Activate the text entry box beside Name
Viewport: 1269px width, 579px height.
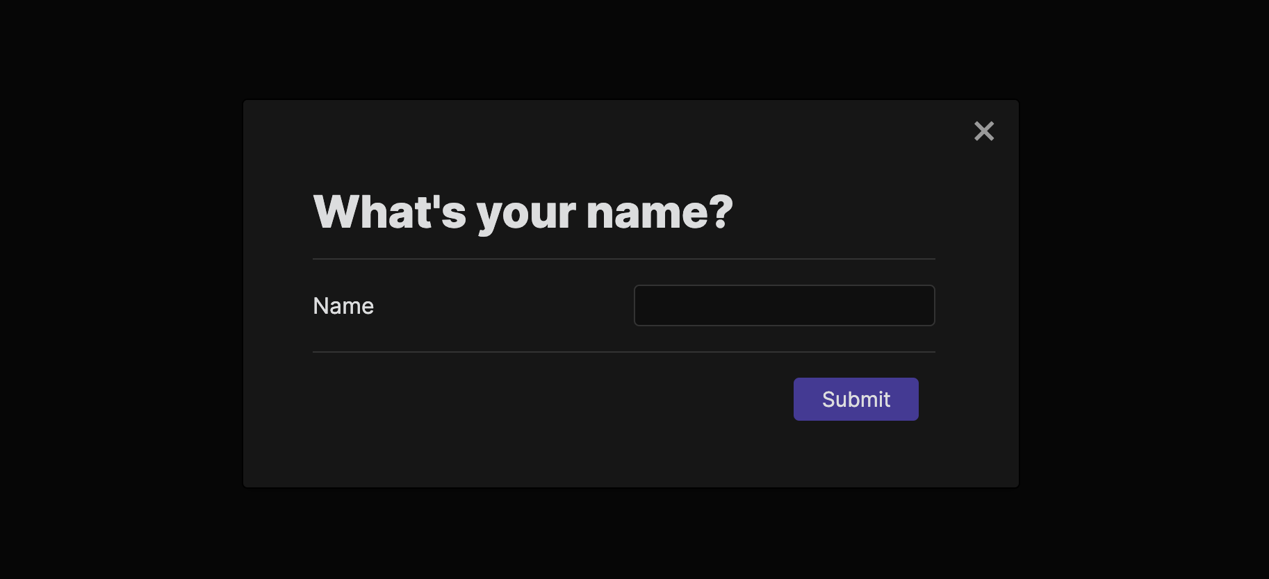784,305
